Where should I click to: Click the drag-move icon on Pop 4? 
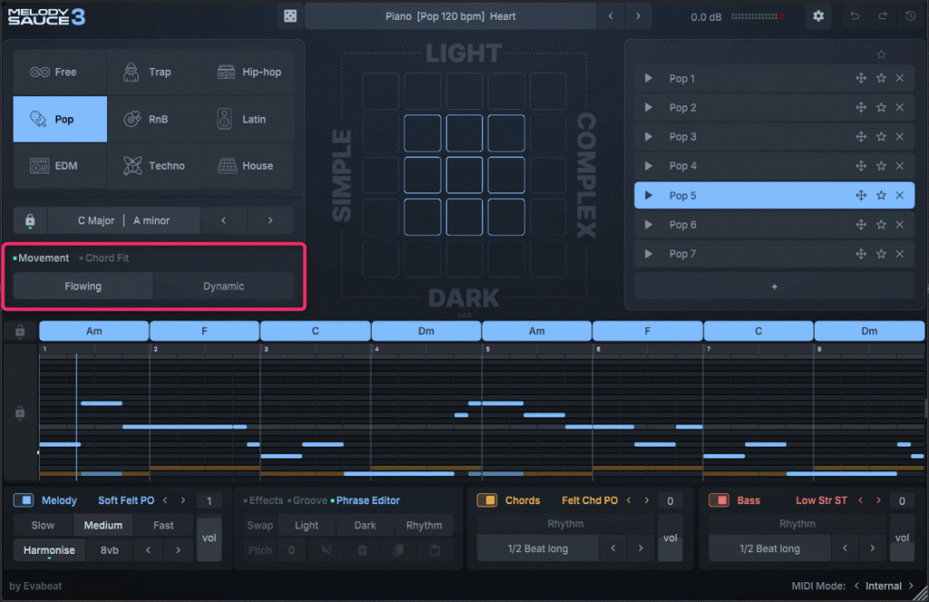click(x=861, y=166)
